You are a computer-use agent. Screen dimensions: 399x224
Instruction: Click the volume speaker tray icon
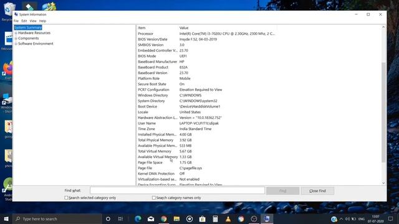pyautogui.click(x=347, y=219)
